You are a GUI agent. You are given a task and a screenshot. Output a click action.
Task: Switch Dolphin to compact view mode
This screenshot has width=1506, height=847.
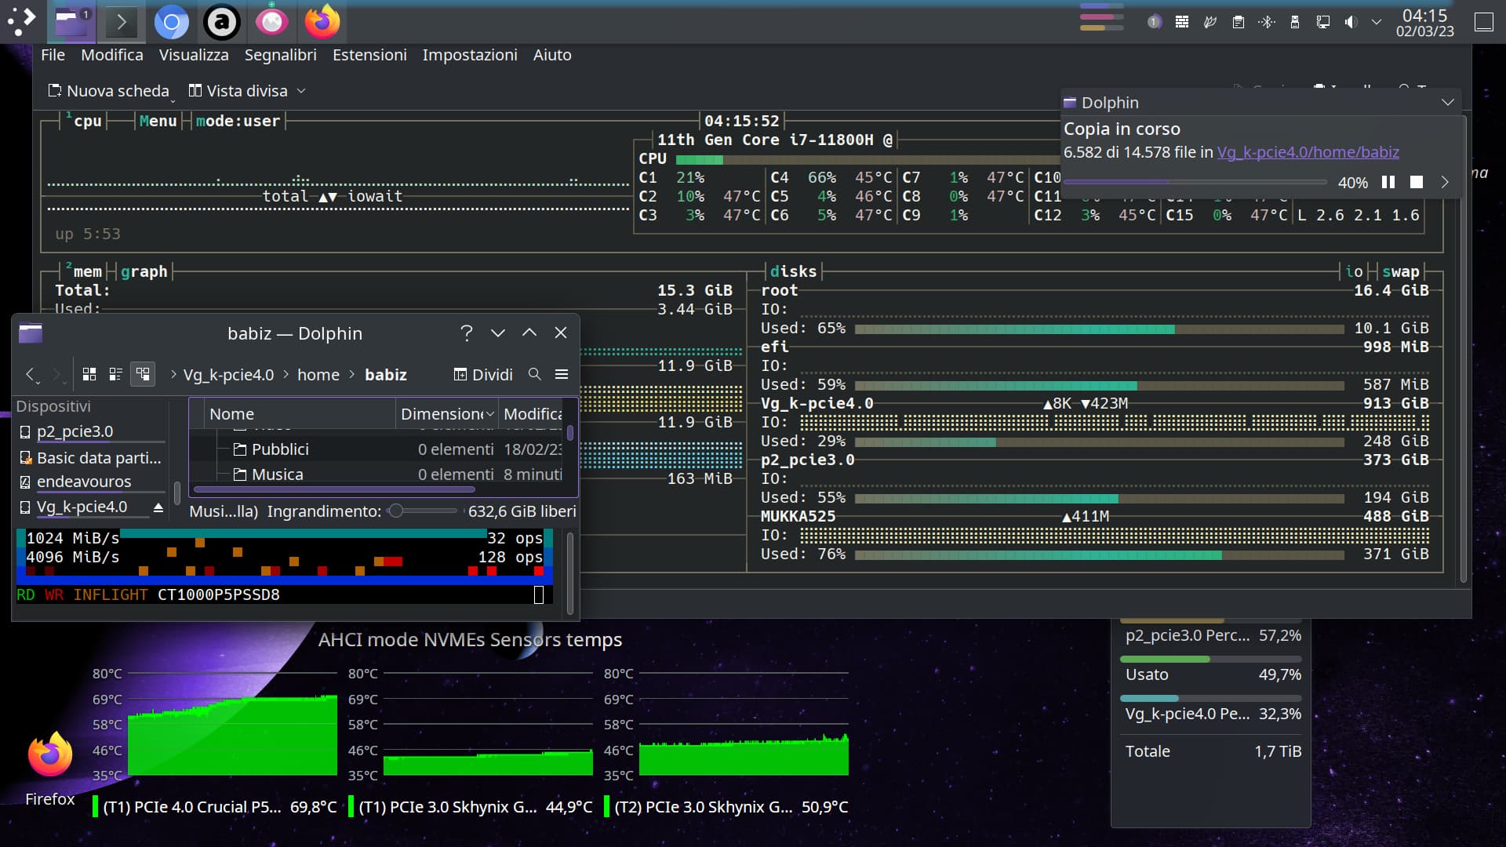click(115, 375)
